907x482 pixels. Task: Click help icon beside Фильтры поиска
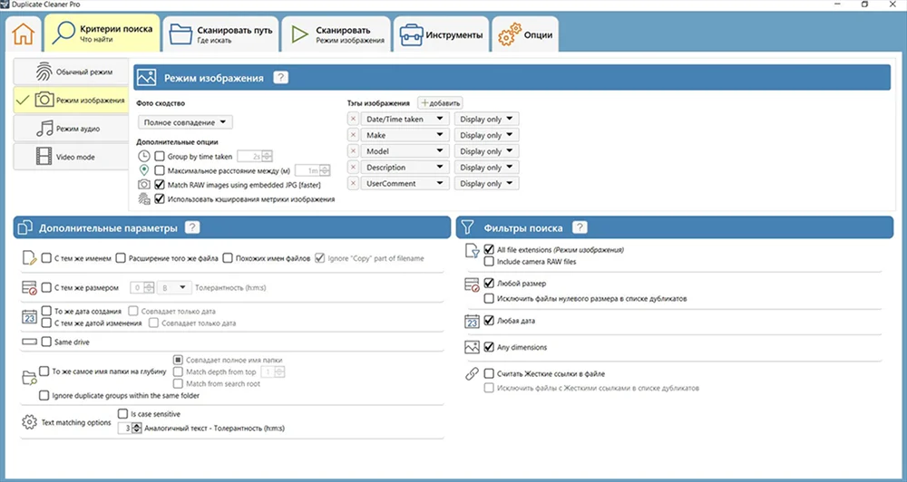(580, 227)
